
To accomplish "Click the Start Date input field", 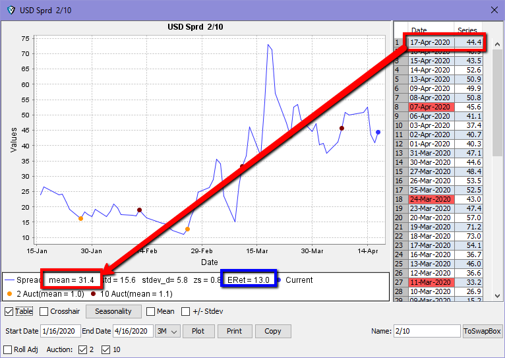I will point(60,331).
